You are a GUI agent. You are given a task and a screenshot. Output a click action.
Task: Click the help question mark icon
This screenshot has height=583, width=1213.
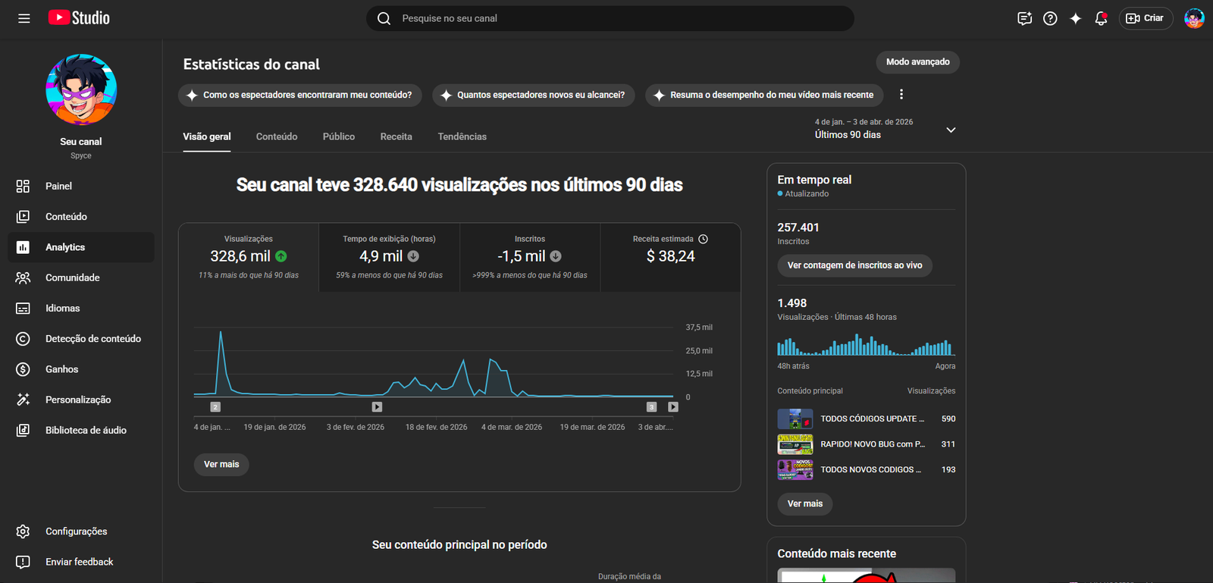pyautogui.click(x=1050, y=18)
